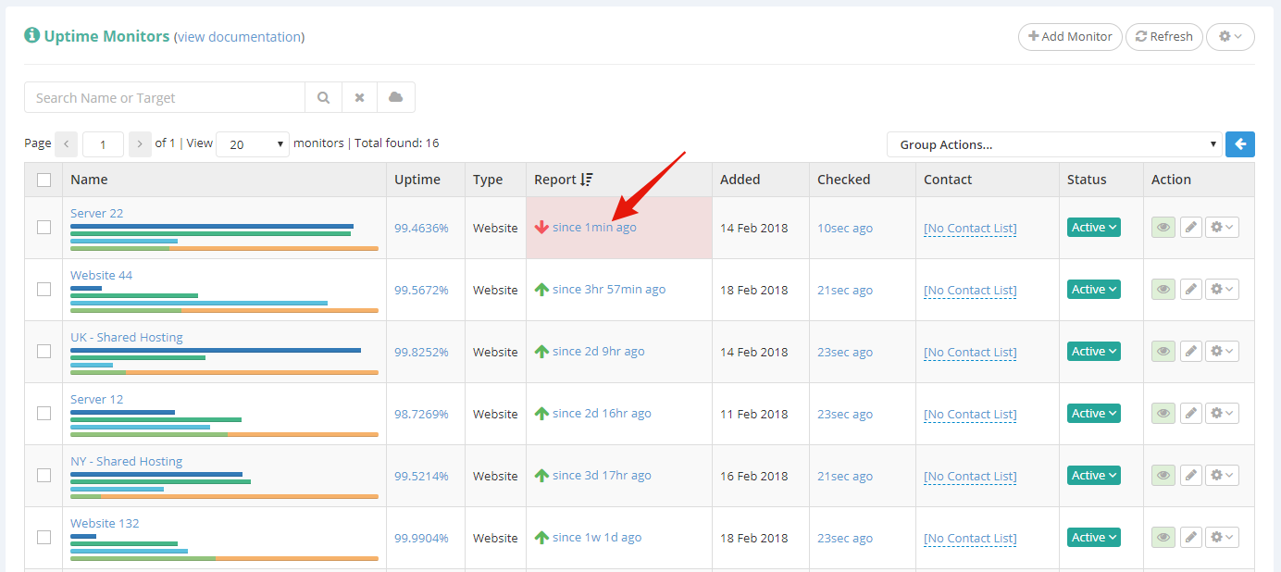1281x572 pixels.
Task: Apply group action with blue arrow button
Action: coord(1240,144)
